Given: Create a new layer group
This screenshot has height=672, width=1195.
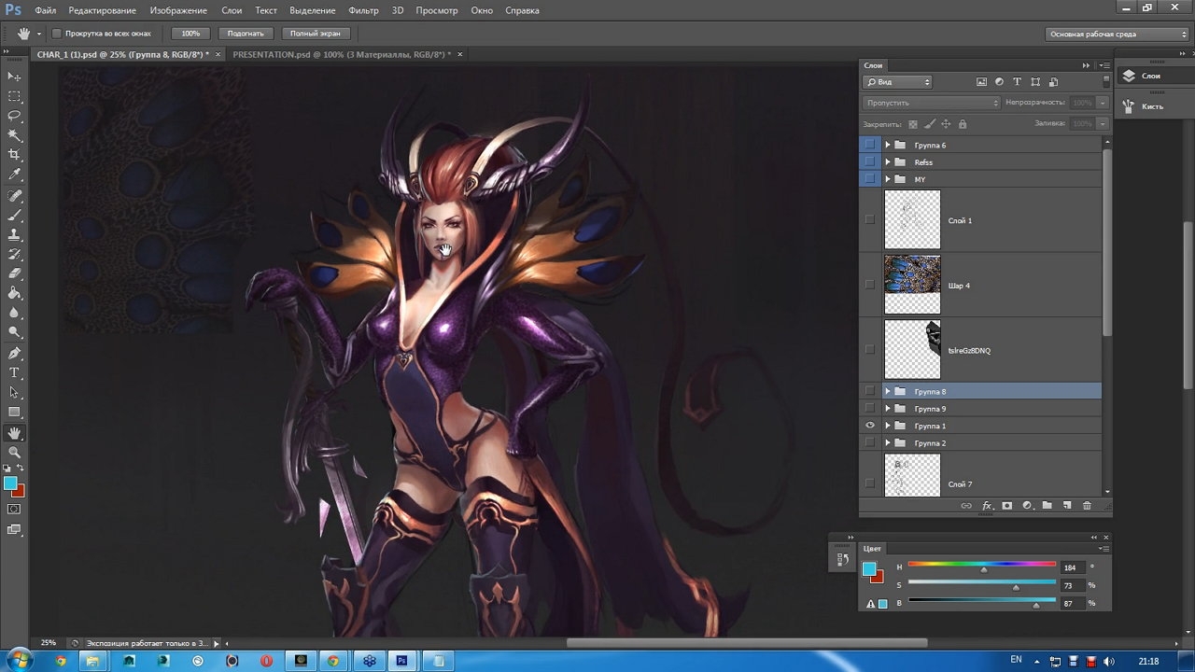Looking at the screenshot, I should (x=1047, y=506).
